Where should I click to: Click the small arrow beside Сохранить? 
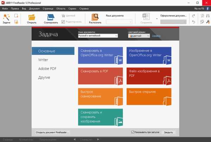pyautogui.click(x=157, y=19)
